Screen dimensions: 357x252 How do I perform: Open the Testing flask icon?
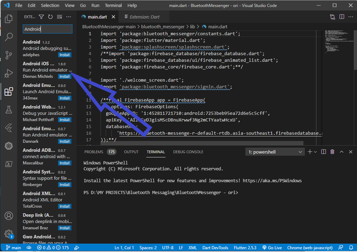(x=9, y=110)
